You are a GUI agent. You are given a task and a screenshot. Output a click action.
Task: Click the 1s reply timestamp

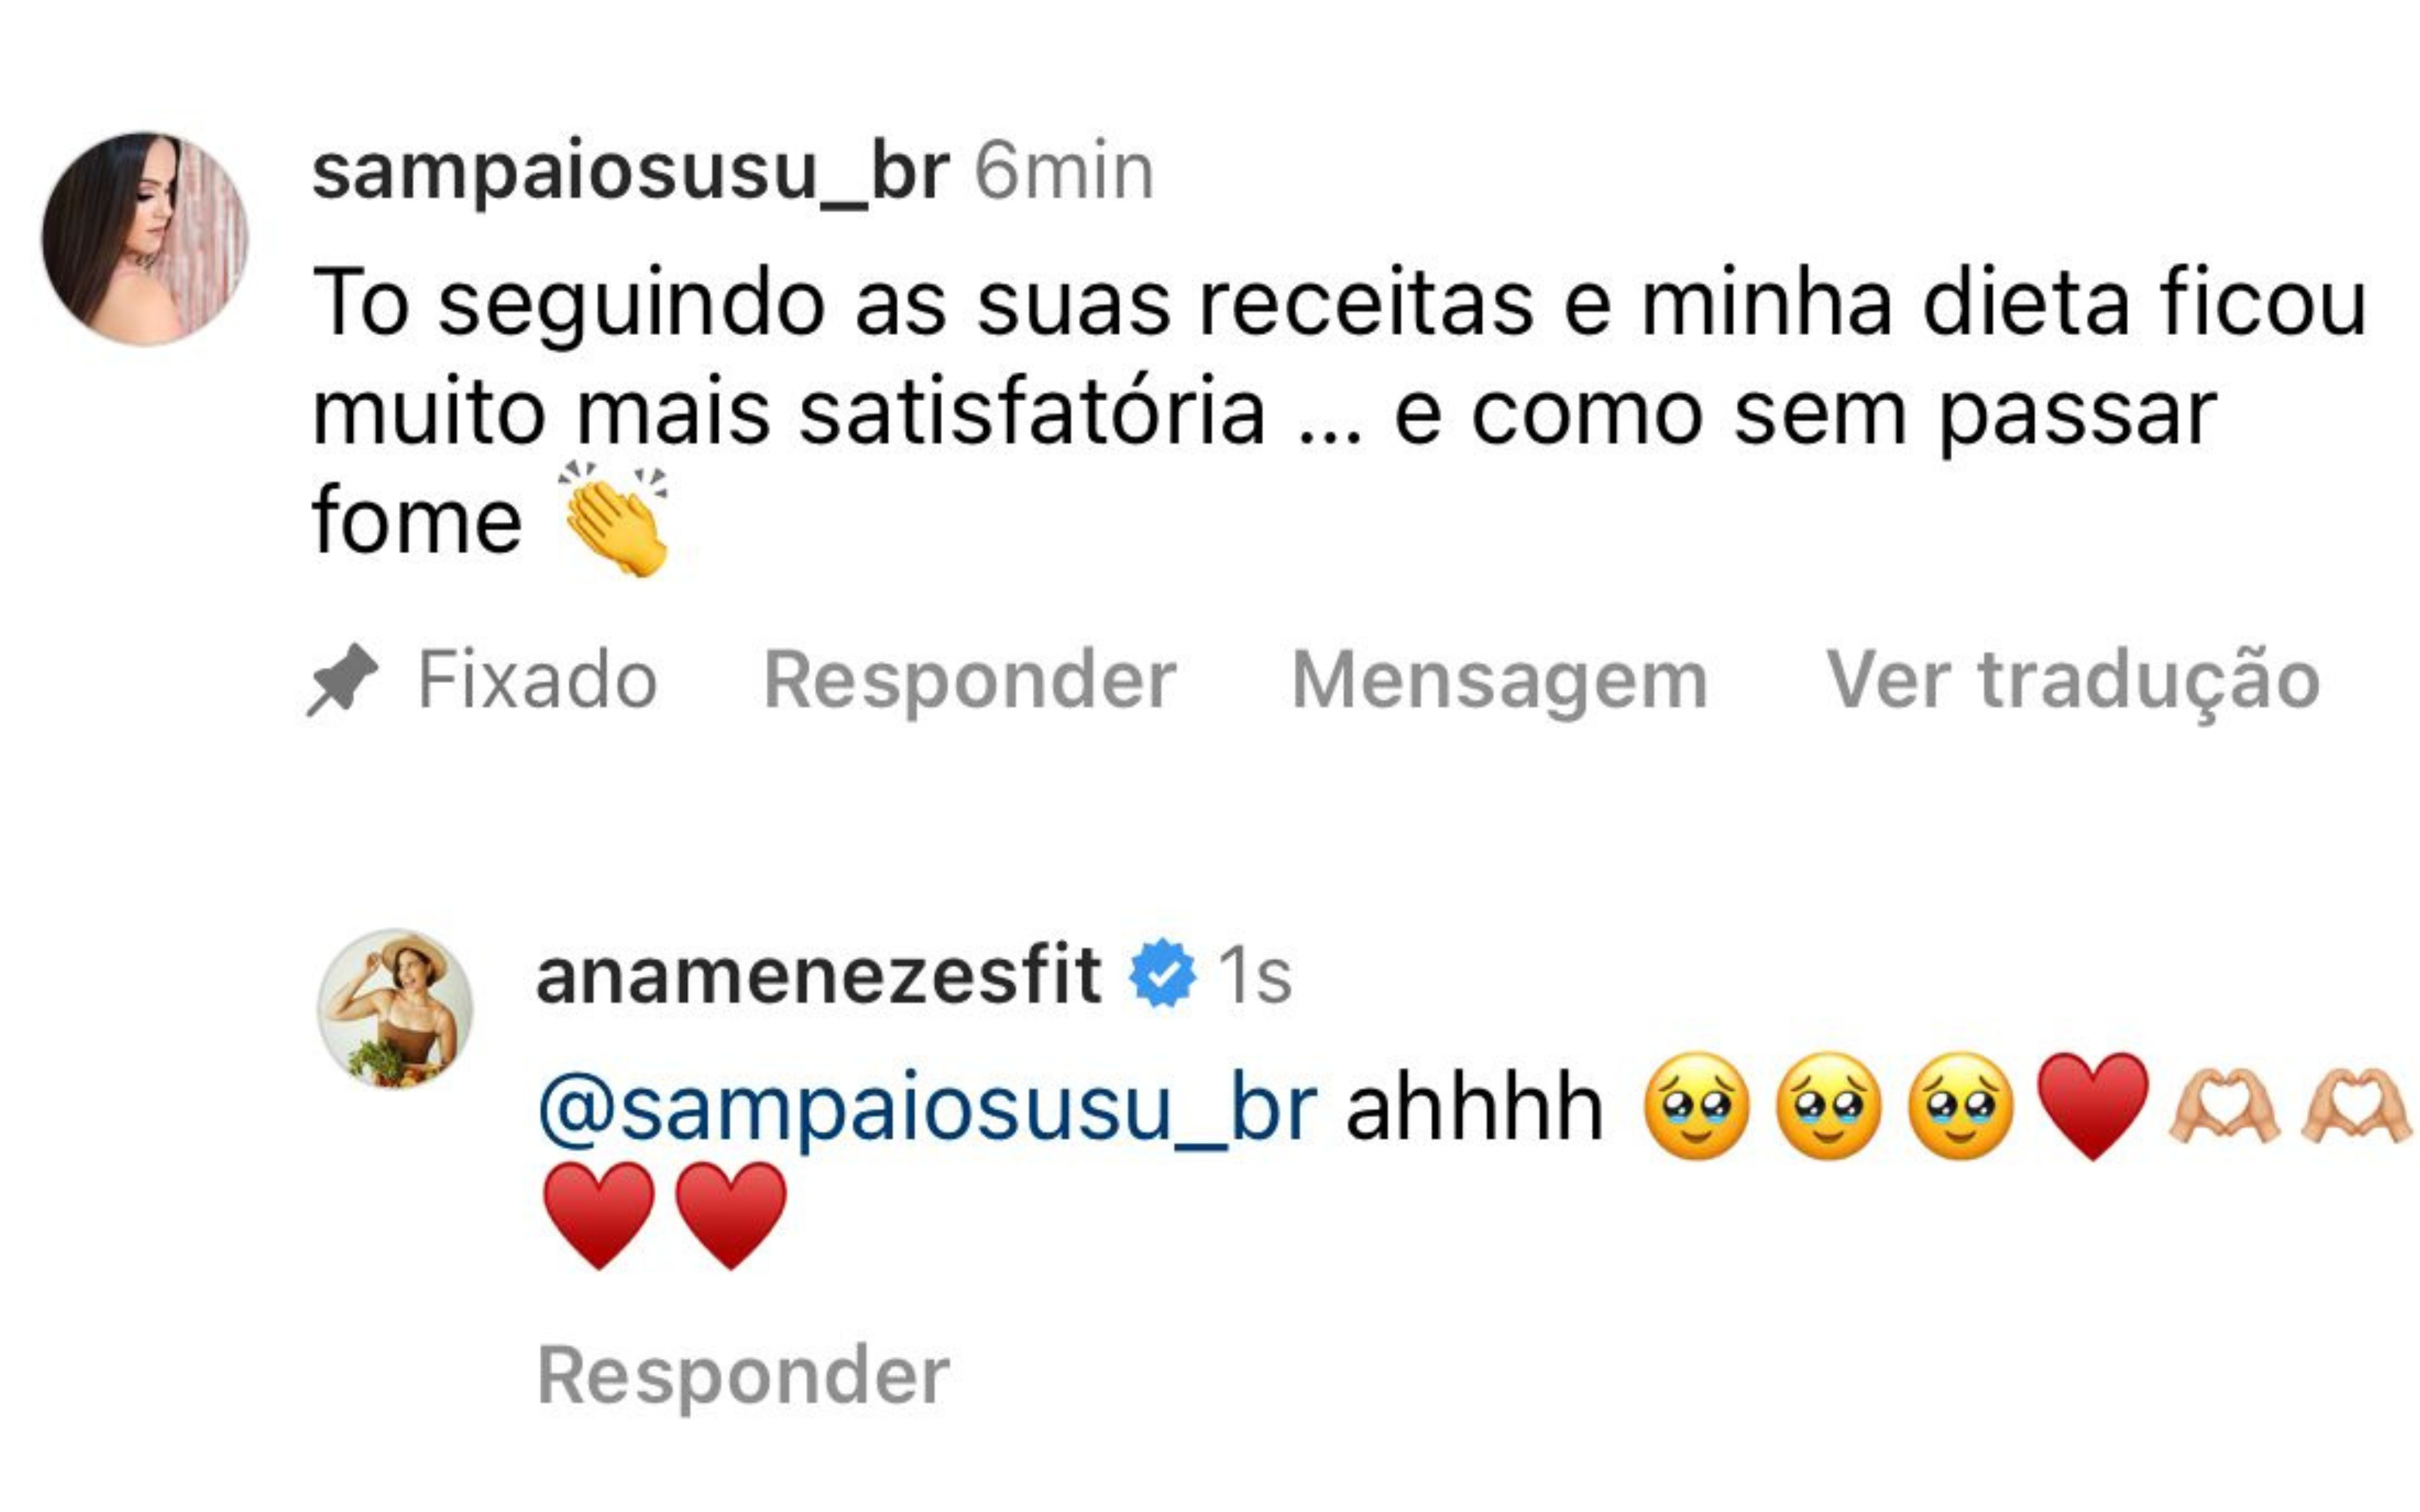pyautogui.click(x=1254, y=976)
